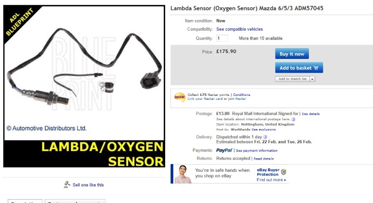
Task: Add to Watch list
Action: [x=292, y=79]
